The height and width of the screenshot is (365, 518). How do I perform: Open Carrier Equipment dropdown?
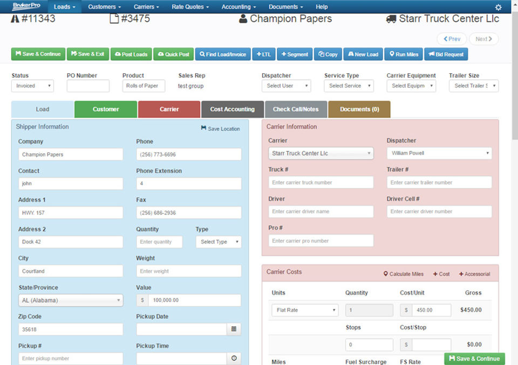click(411, 86)
